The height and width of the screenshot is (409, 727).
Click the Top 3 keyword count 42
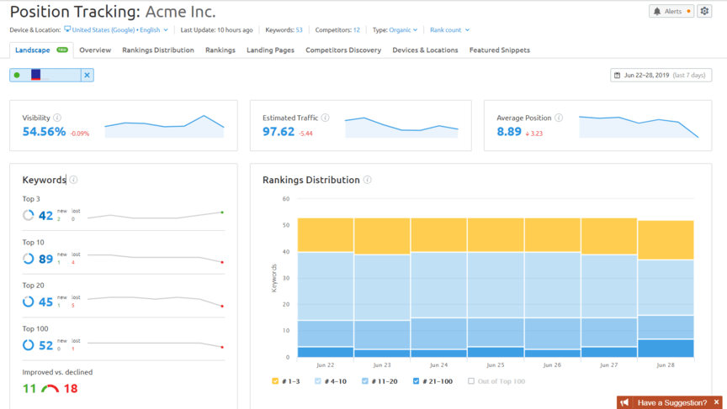click(45, 216)
